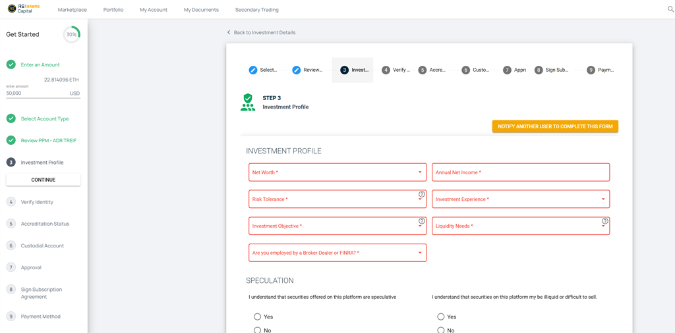The height and width of the screenshot is (333, 675).
Task: Go to Secondary Trading
Action: point(256,9)
